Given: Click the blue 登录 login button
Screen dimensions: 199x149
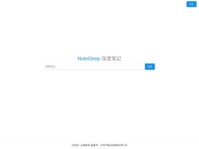Looking at the screenshot, I should pyautogui.click(x=191, y=4).
